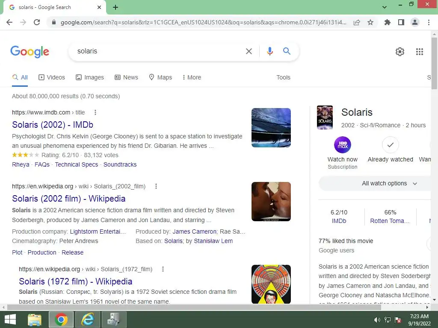438x328 pixels.
Task: Switch to Videos results
Action: [52, 78]
